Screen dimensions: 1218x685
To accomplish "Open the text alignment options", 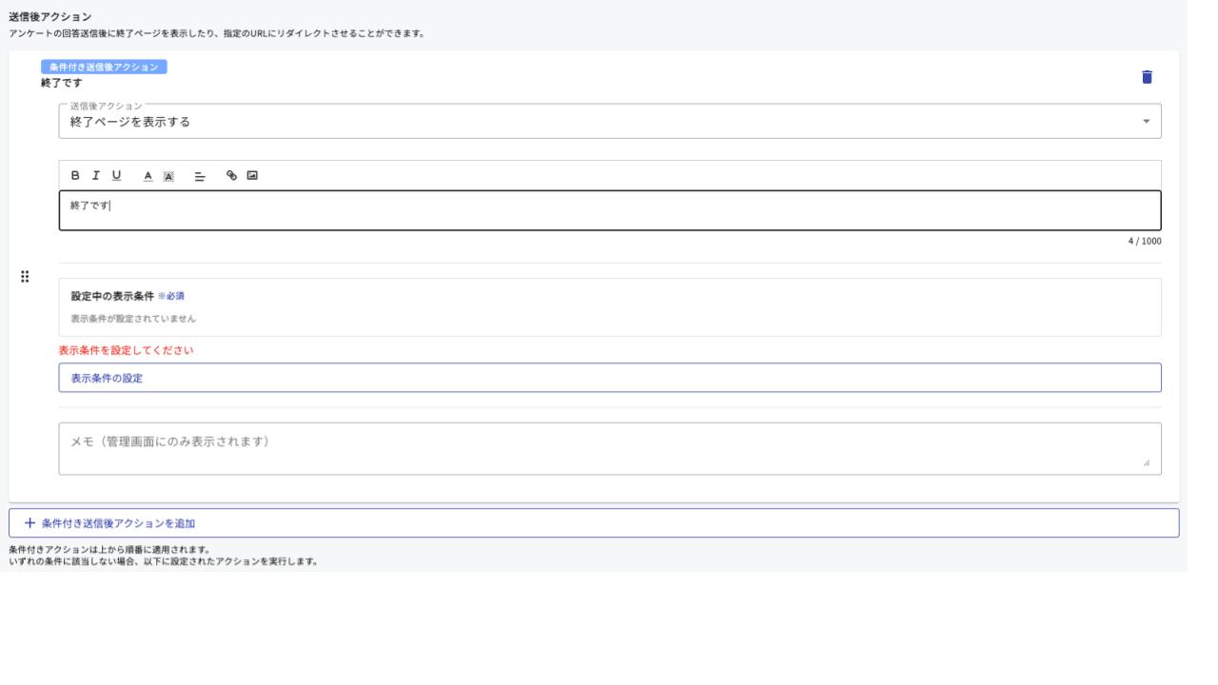I will 200,175.
